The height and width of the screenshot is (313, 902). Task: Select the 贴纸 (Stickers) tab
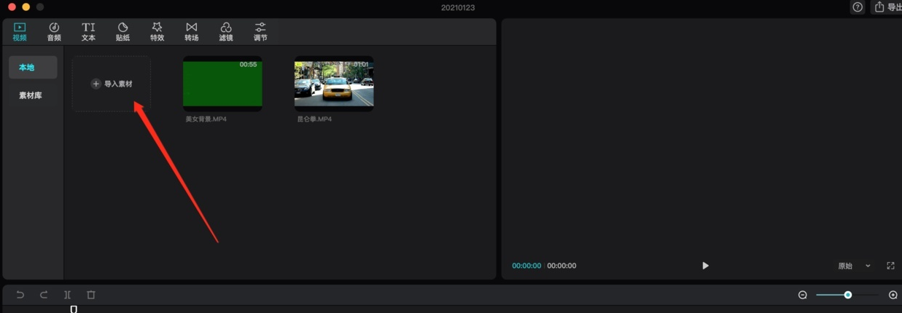click(123, 32)
